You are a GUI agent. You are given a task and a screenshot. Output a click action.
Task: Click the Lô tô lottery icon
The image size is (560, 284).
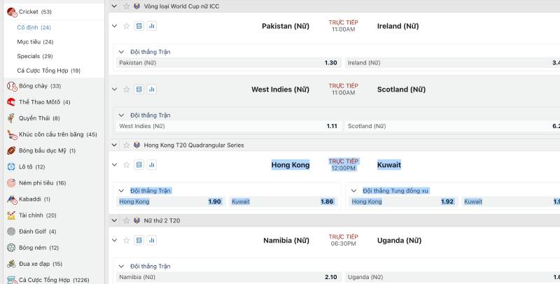click(x=11, y=166)
